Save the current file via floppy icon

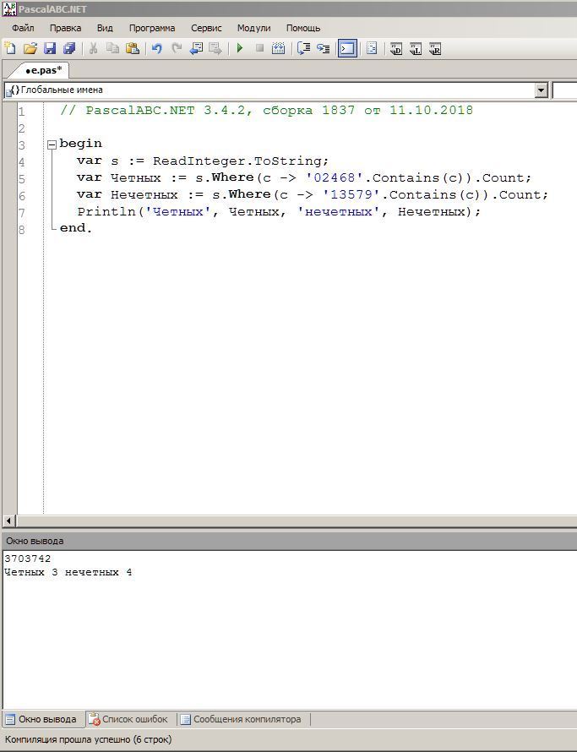click(x=50, y=48)
